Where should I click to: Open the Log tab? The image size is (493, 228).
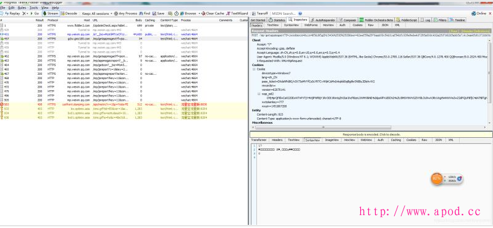pos(426,20)
